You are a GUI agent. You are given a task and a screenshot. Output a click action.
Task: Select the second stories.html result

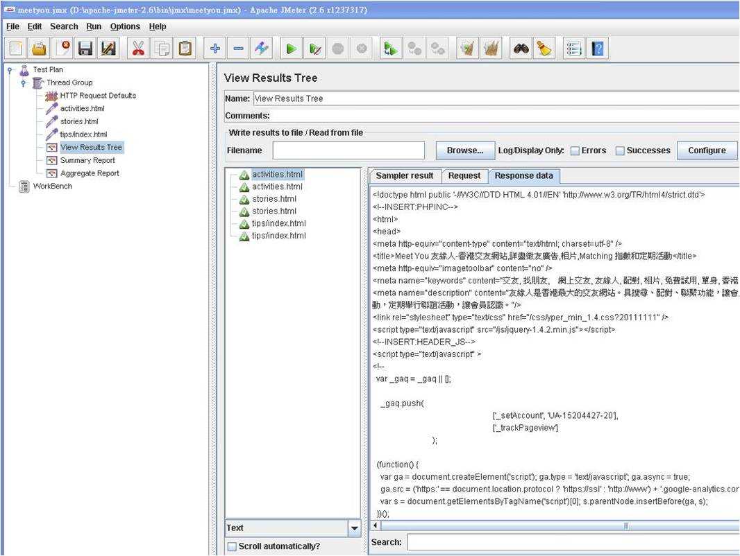point(274,211)
